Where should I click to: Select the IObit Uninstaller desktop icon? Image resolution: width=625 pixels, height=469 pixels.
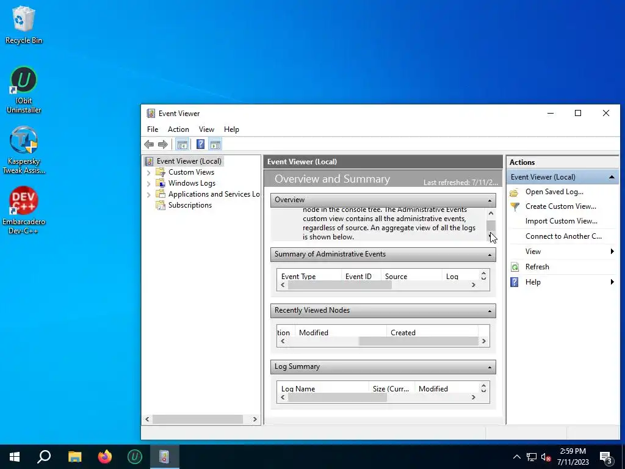tap(24, 90)
